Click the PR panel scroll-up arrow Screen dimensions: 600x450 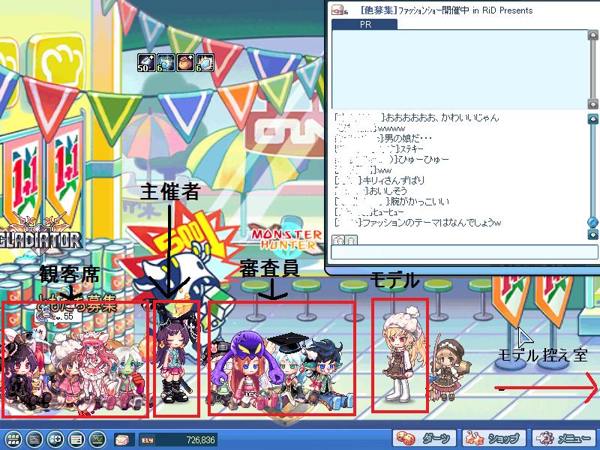[x=592, y=35]
